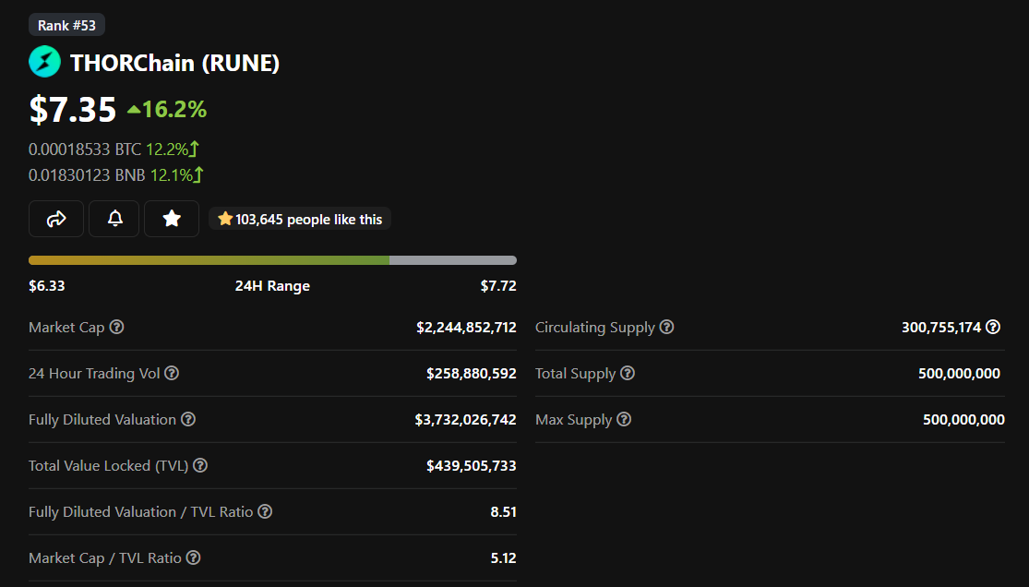Toggle the star favorite button
The height and width of the screenshot is (587, 1029).
click(x=172, y=219)
